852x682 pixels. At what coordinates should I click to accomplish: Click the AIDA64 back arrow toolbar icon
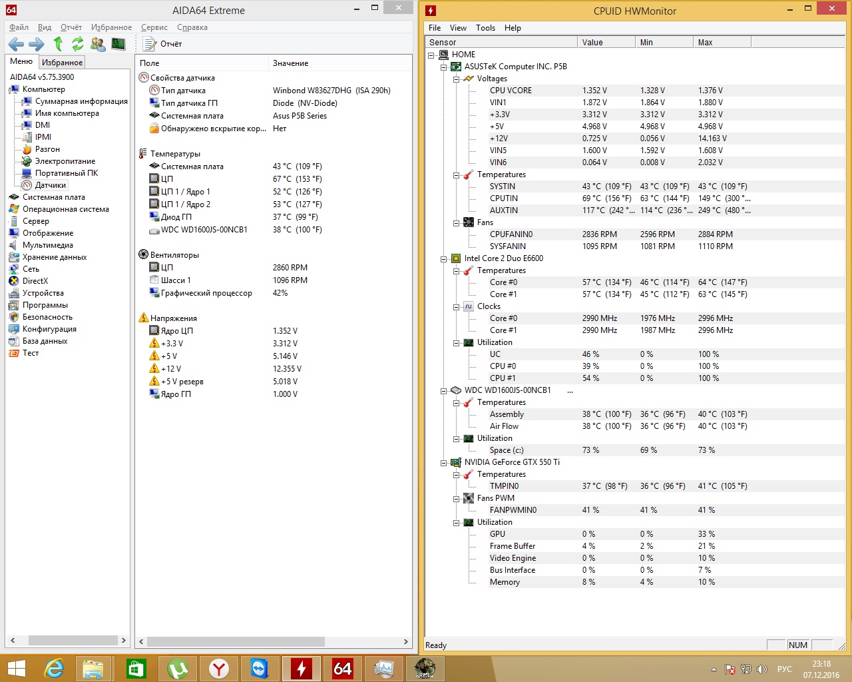[x=16, y=44]
